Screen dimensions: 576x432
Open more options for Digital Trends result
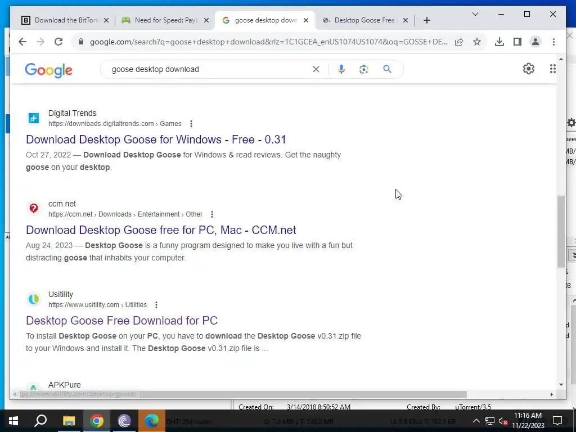coord(191,124)
